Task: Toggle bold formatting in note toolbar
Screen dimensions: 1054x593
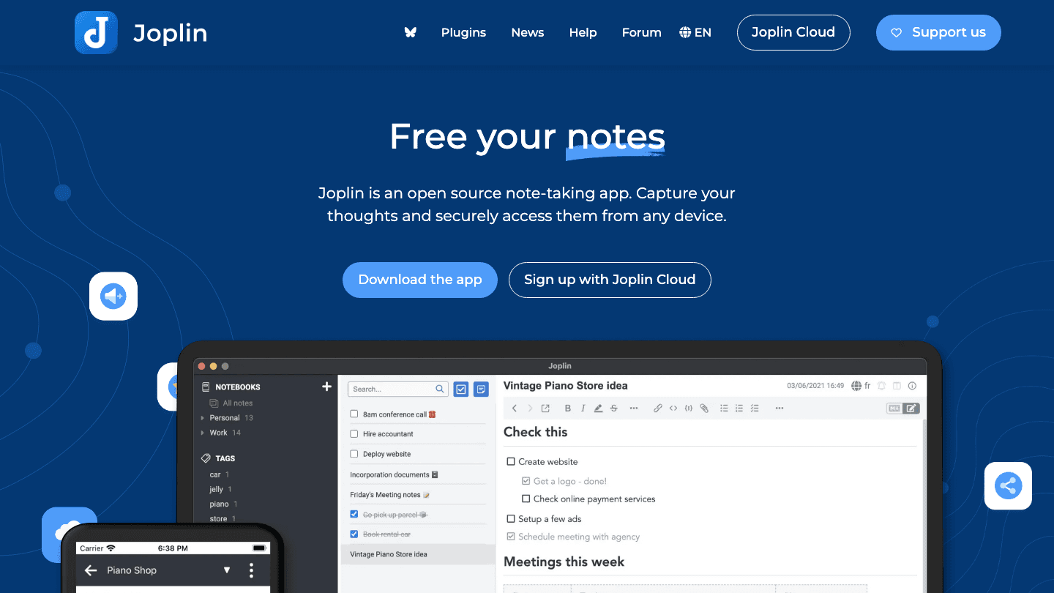Action: tap(567, 409)
